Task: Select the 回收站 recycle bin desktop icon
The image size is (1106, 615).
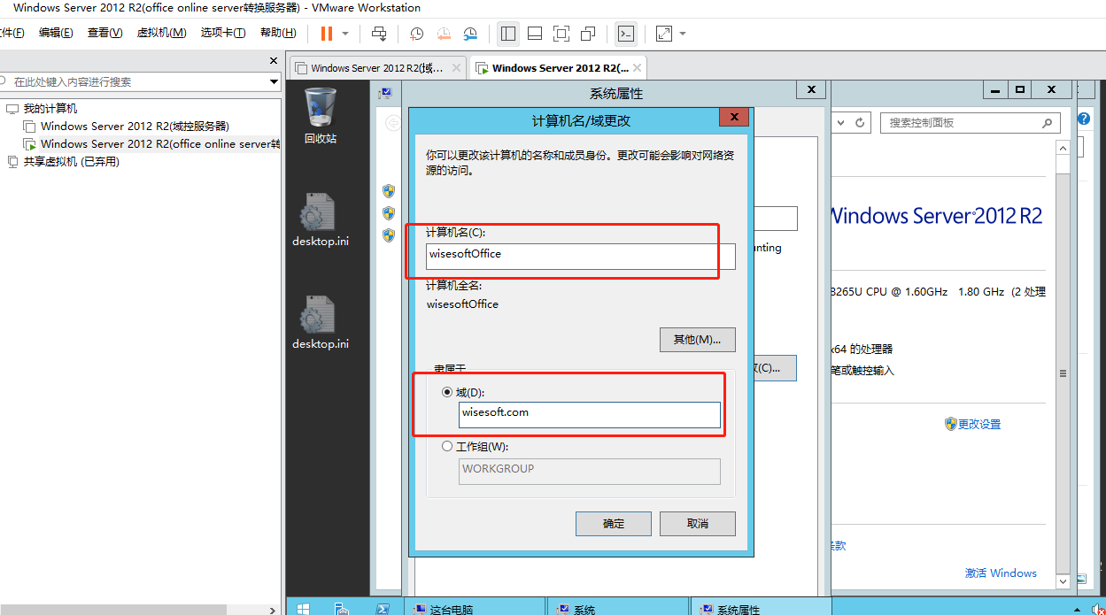Action: (321, 116)
